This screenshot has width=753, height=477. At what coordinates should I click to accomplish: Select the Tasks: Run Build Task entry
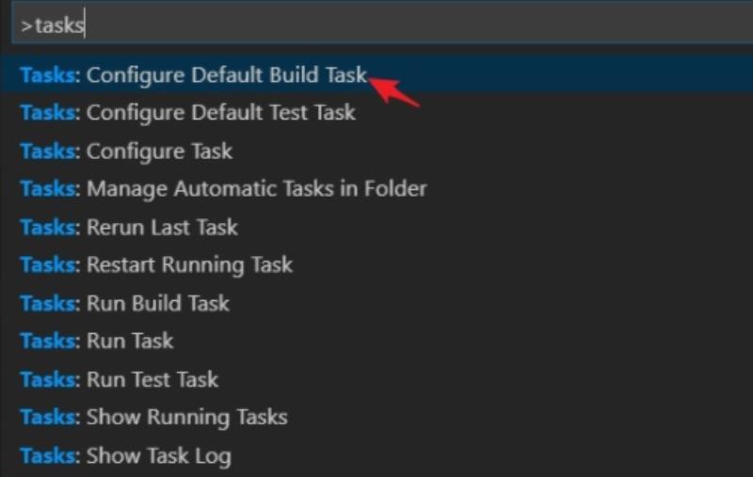pos(376,303)
